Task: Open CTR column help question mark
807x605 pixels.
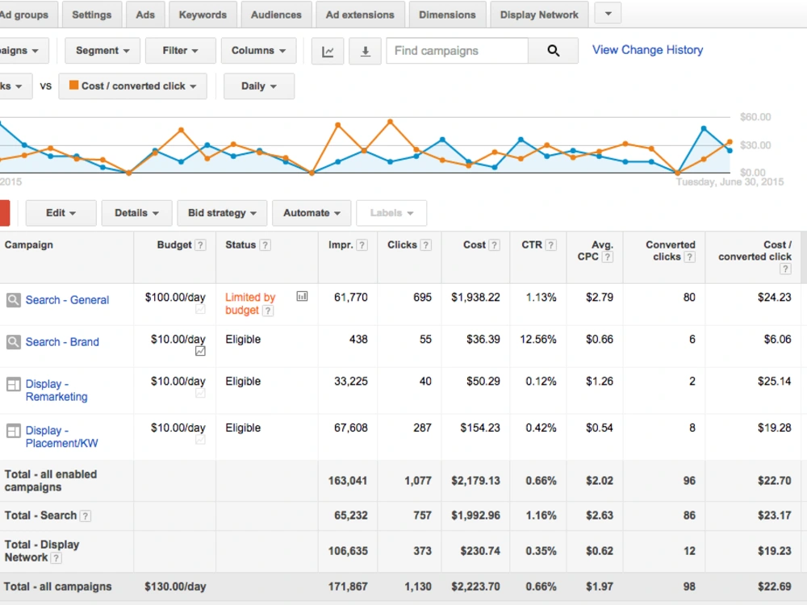Action: [550, 245]
